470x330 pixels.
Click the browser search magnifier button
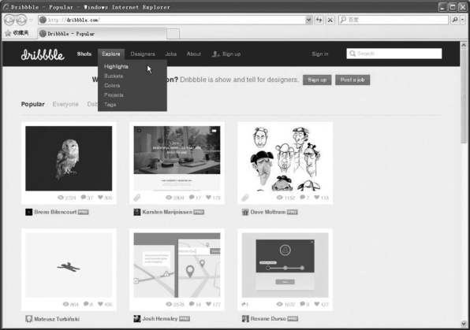click(455, 20)
